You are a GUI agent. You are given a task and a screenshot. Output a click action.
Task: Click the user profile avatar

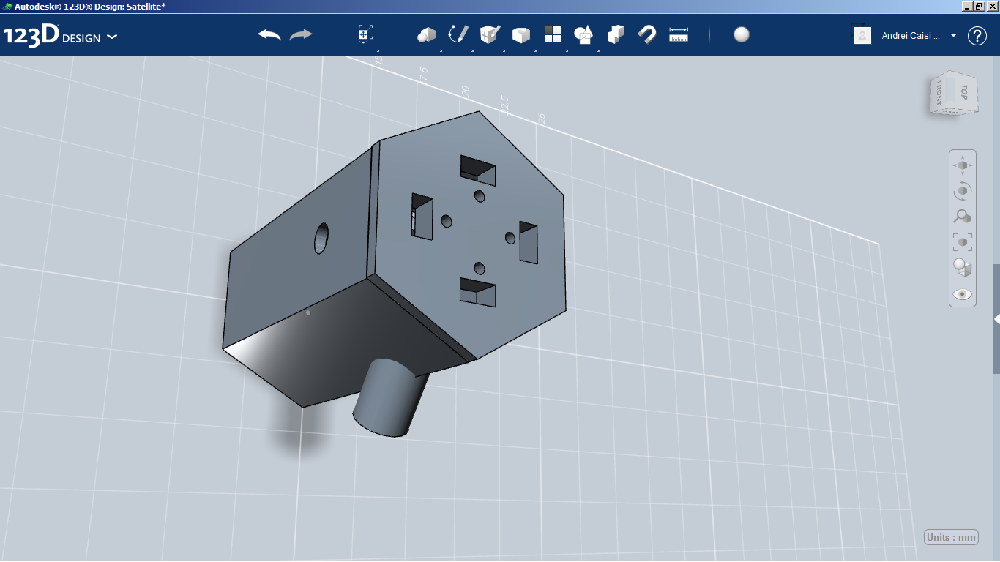(862, 35)
